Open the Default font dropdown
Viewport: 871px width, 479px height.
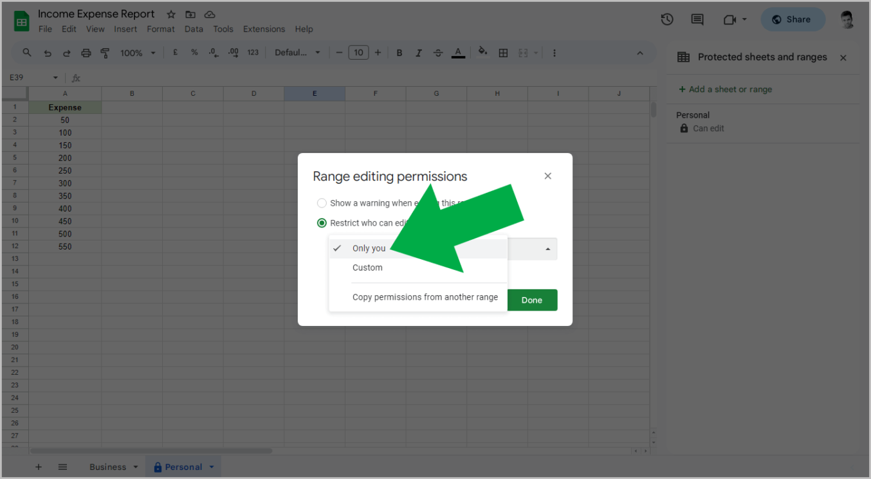tap(298, 53)
